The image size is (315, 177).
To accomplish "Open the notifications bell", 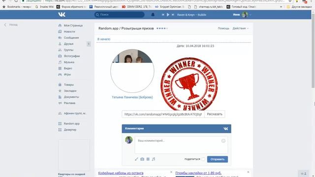I will [153, 14].
